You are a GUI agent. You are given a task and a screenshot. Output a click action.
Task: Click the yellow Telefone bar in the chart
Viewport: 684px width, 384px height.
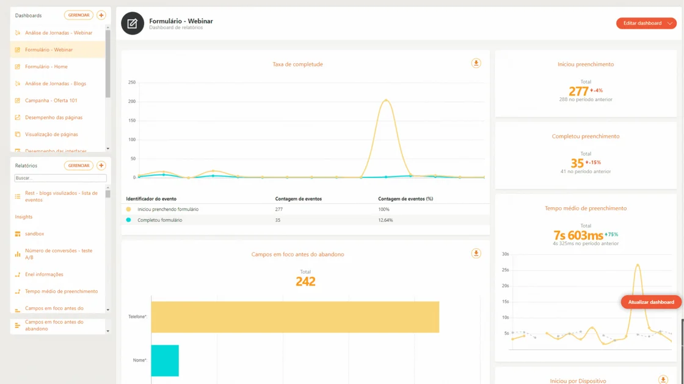coord(295,317)
